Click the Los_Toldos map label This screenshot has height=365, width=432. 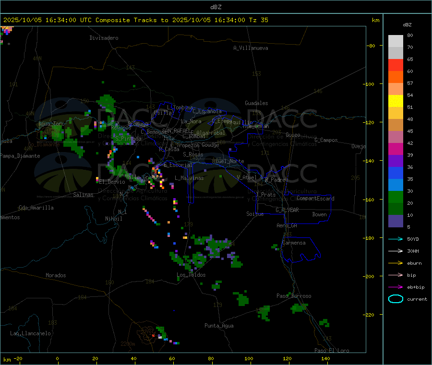point(191,275)
